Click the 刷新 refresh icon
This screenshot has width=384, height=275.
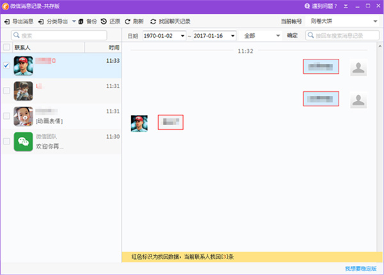(127, 22)
